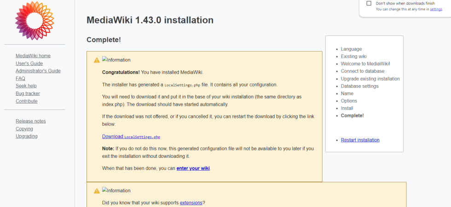The image size is (451, 207).
Task: Click the warning icon beside Congratulations box
Action: [97, 60]
